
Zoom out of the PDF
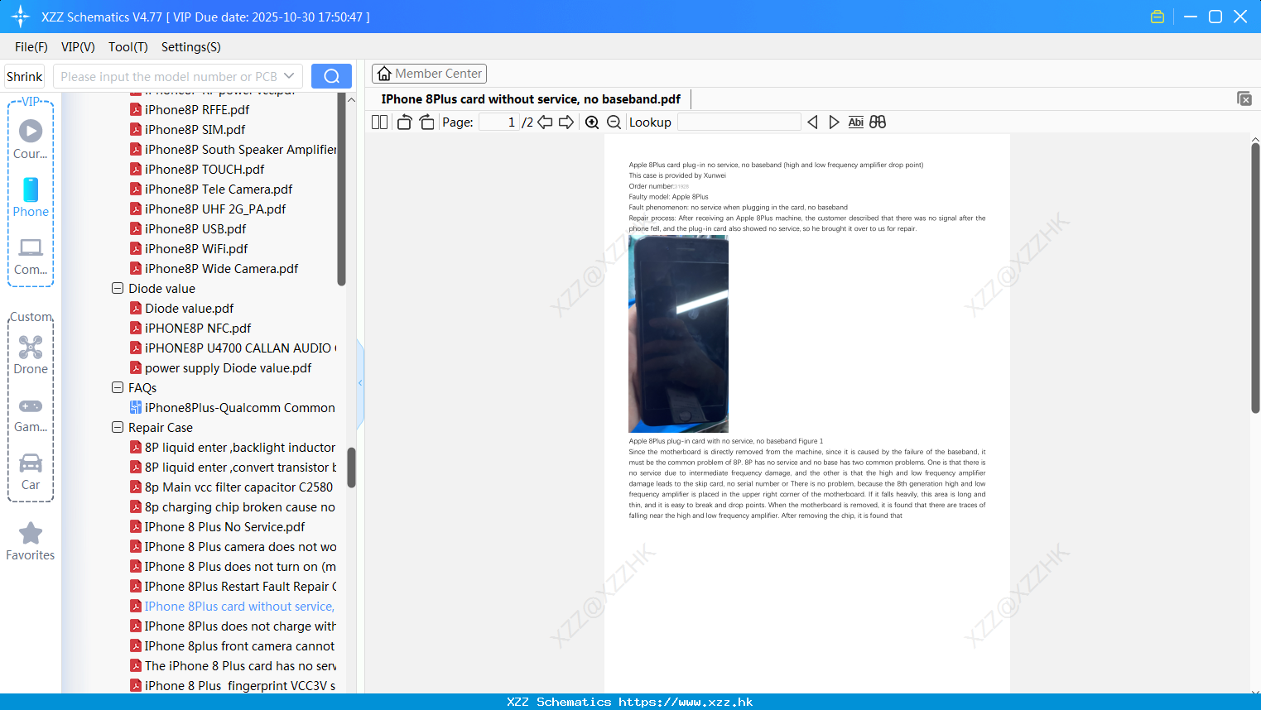614,122
